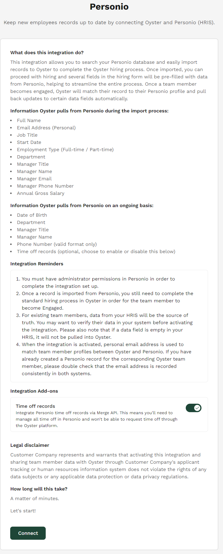Select the Integration Reminders heading
The width and height of the screenshot is (223, 554).
[37, 264]
